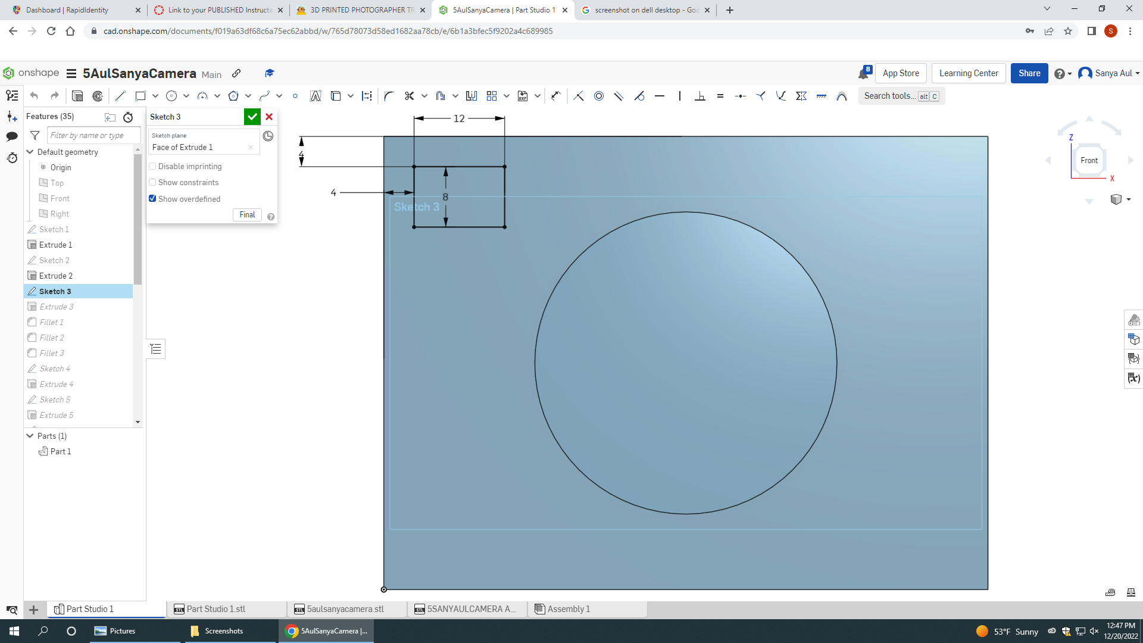Select the Line tool in toolbar

120,96
